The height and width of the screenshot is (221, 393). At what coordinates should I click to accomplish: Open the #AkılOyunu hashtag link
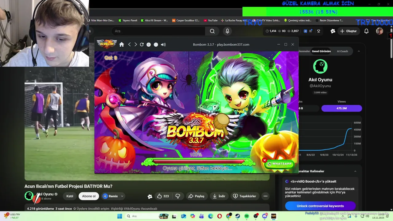tap(132, 209)
